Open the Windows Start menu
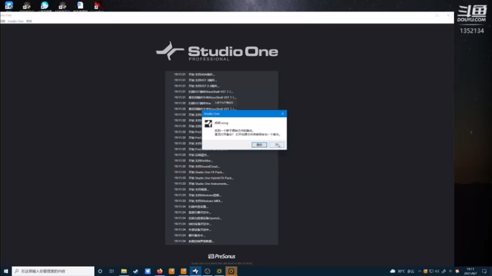Image resolution: width=492 pixels, height=276 pixels. 6,271
